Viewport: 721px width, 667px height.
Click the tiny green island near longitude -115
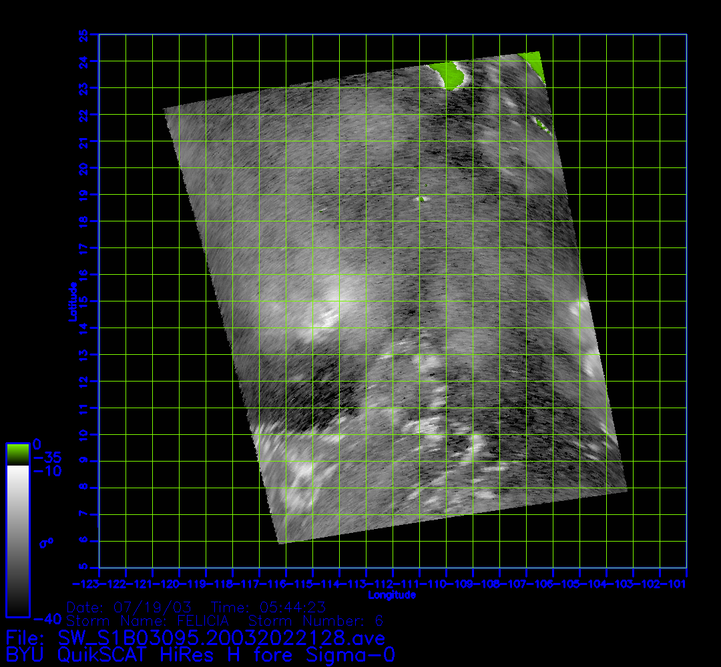322,211
